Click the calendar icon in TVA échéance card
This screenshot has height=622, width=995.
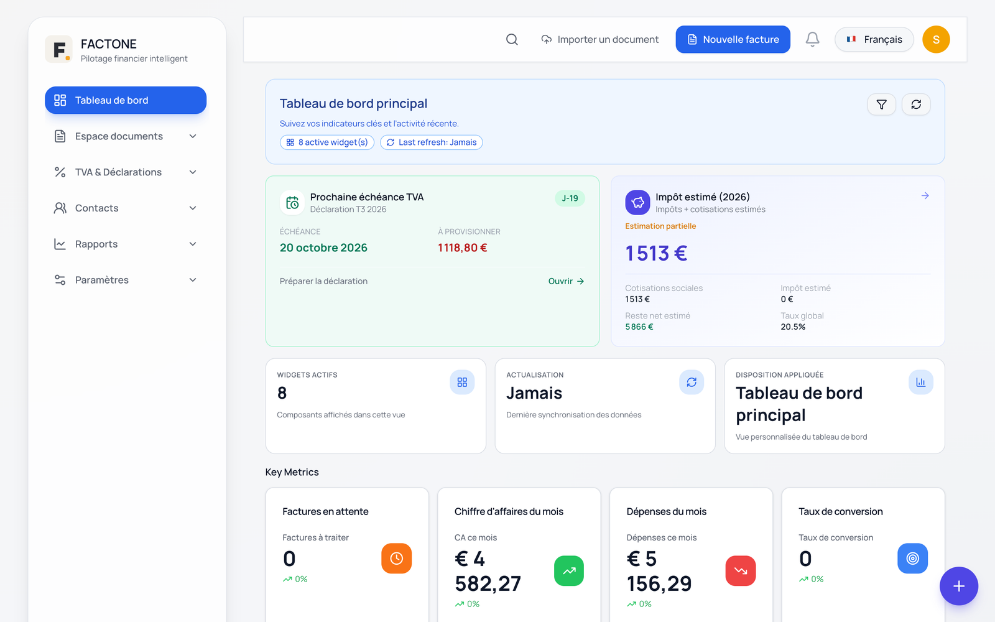click(292, 202)
